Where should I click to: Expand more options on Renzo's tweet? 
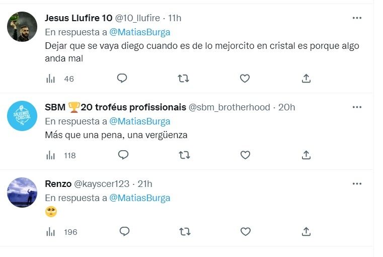click(x=357, y=184)
